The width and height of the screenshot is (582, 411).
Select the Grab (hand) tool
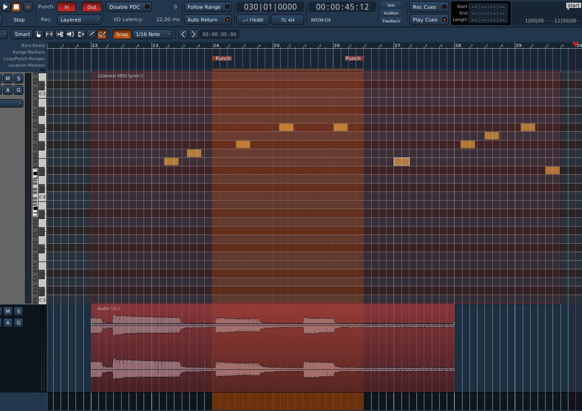(x=39, y=34)
